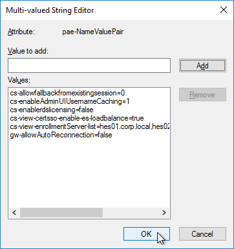This screenshot has height=249, width=234.
Task: Click the Add button
Action: (202, 66)
